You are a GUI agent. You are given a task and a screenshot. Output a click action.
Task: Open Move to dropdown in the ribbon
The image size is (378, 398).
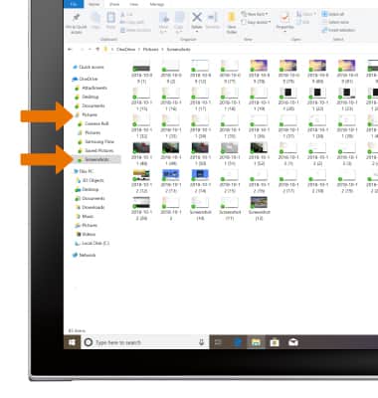pos(164,23)
